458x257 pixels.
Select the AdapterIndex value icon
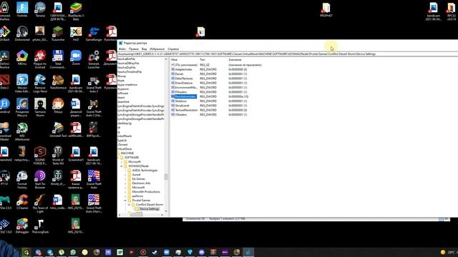pyautogui.click(x=173, y=69)
